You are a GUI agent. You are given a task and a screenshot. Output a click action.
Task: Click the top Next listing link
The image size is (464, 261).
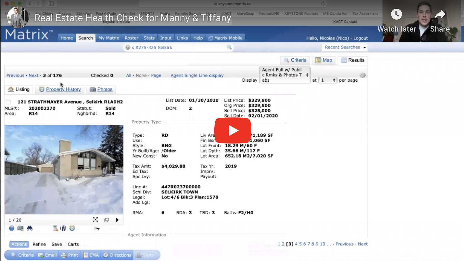[33, 75]
